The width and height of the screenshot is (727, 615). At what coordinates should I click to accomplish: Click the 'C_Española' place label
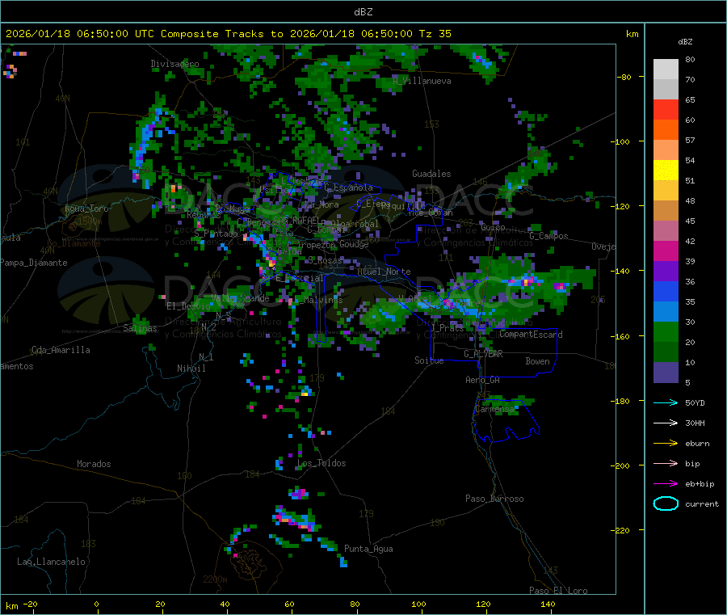(348, 187)
